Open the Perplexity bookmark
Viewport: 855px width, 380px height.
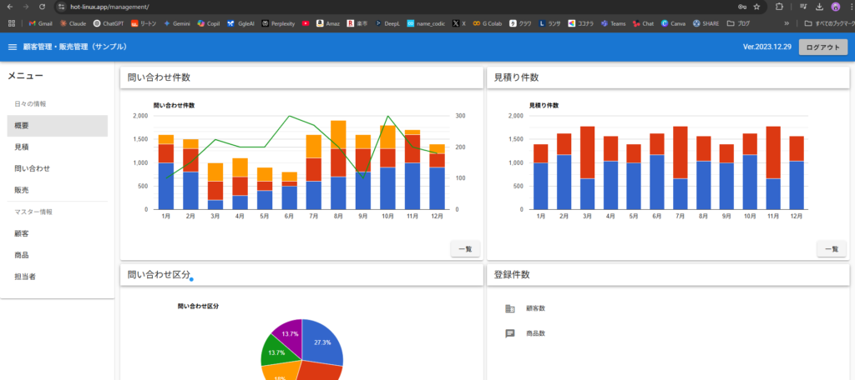coord(279,23)
